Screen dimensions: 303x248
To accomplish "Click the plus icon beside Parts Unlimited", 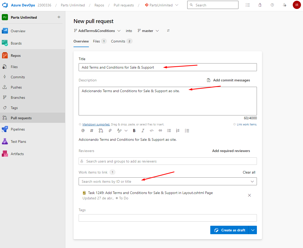I will coord(59,17).
